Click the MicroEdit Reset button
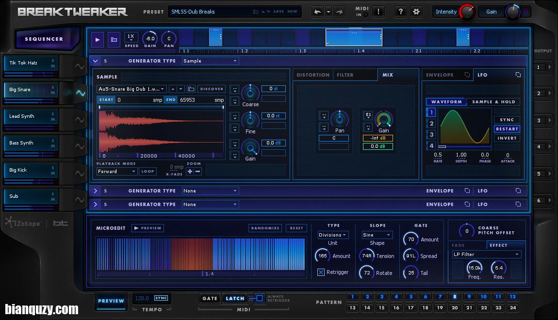 point(296,228)
